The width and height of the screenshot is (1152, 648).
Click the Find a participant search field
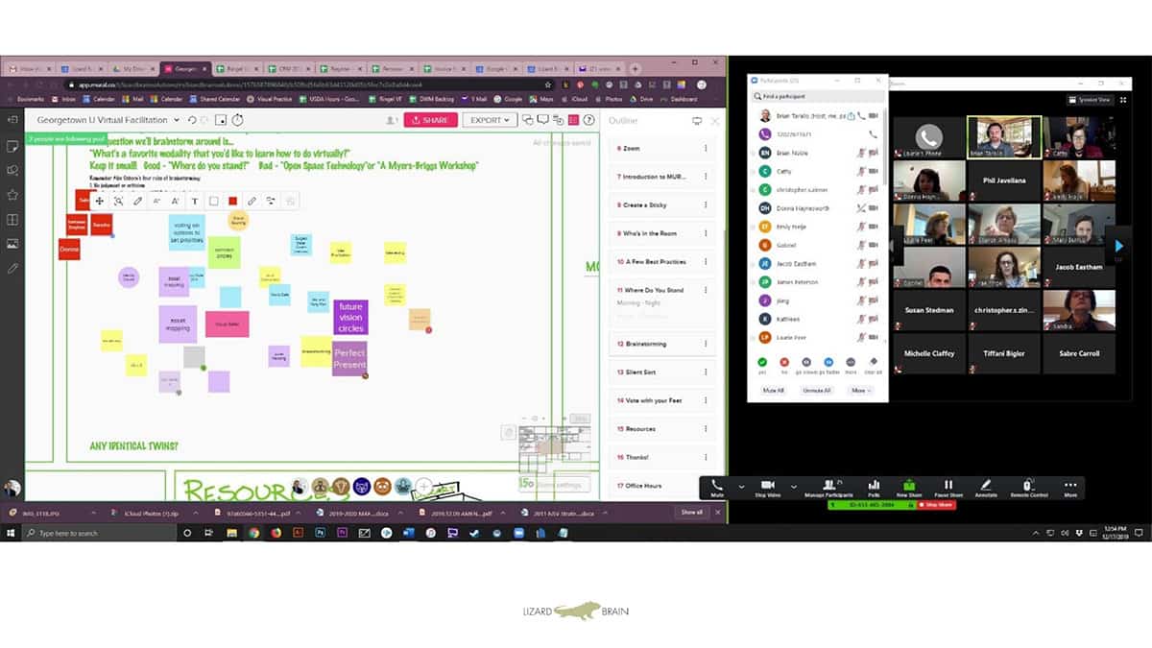[816, 97]
